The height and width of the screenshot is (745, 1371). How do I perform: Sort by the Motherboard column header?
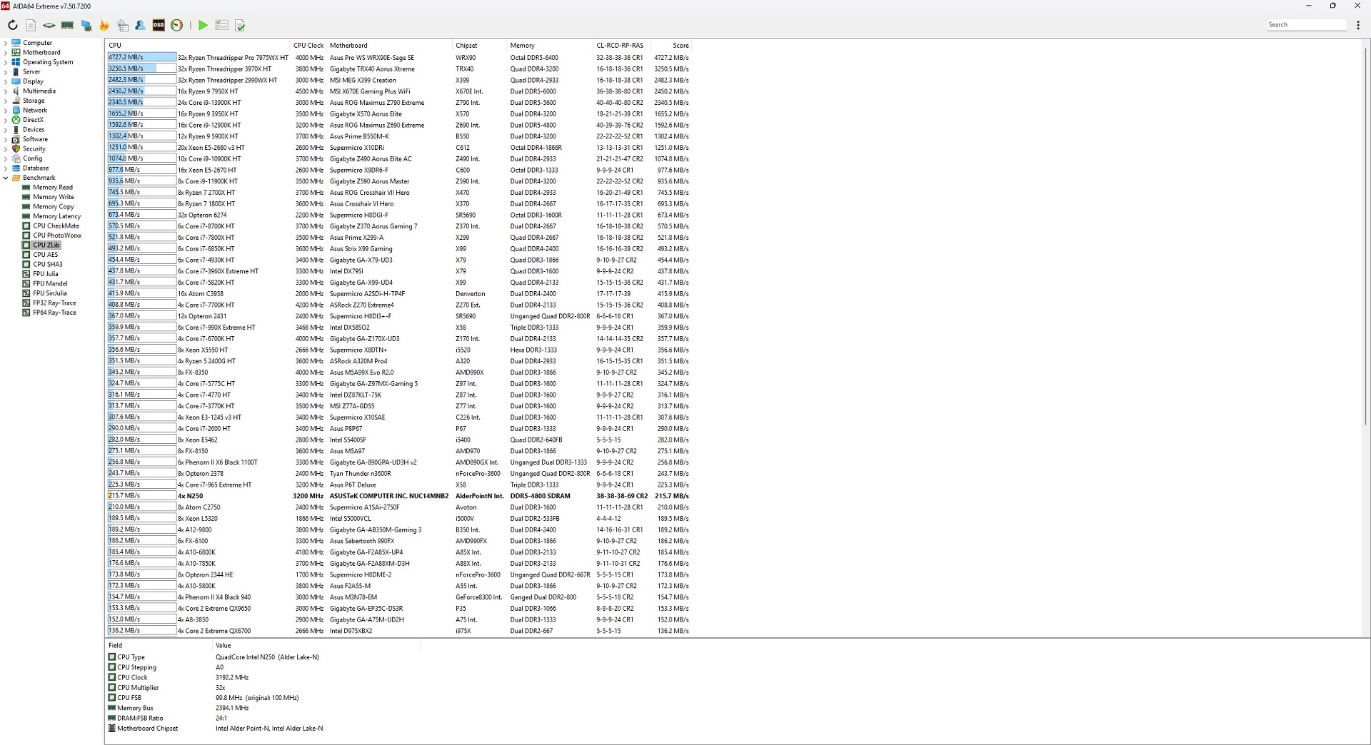click(x=390, y=46)
